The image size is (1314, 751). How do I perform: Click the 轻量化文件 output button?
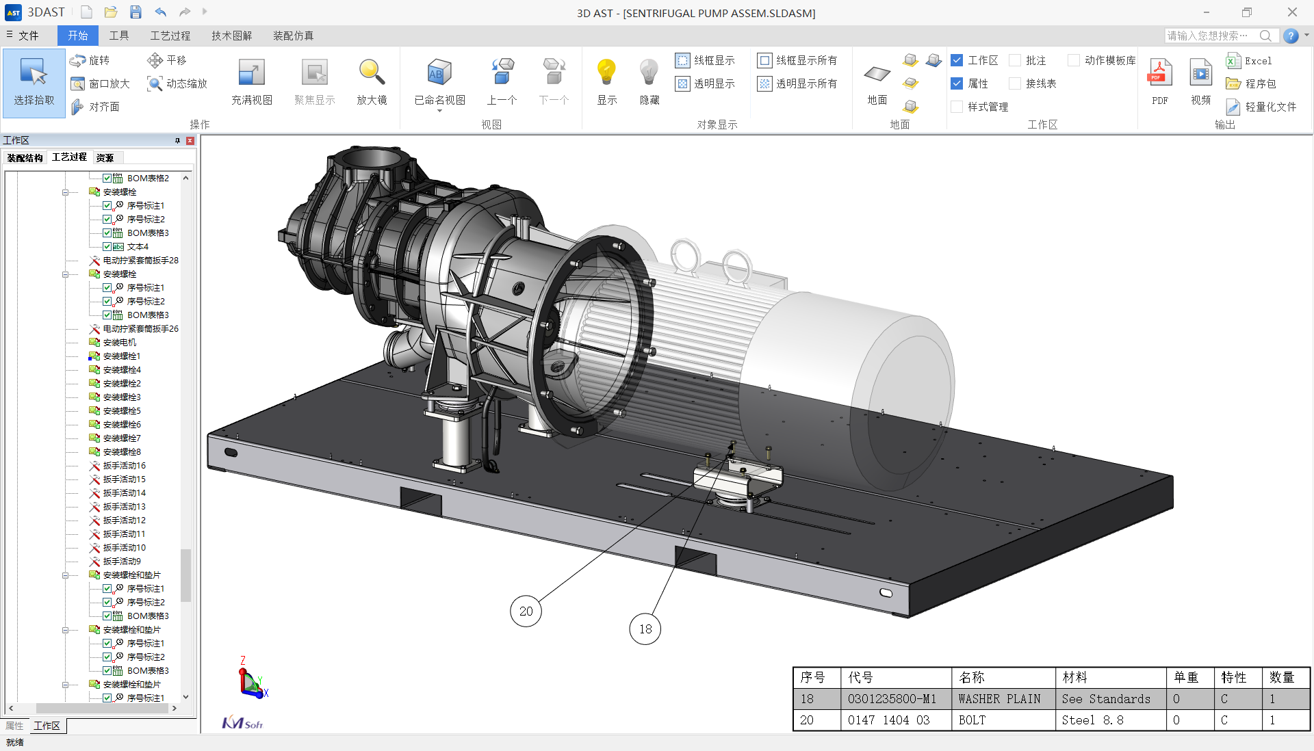click(1262, 107)
